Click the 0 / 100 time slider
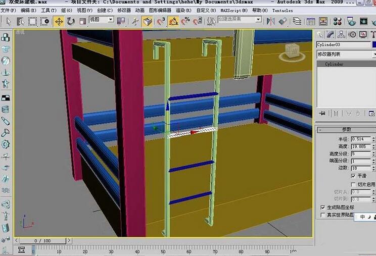 pyautogui.click(x=42, y=241)
